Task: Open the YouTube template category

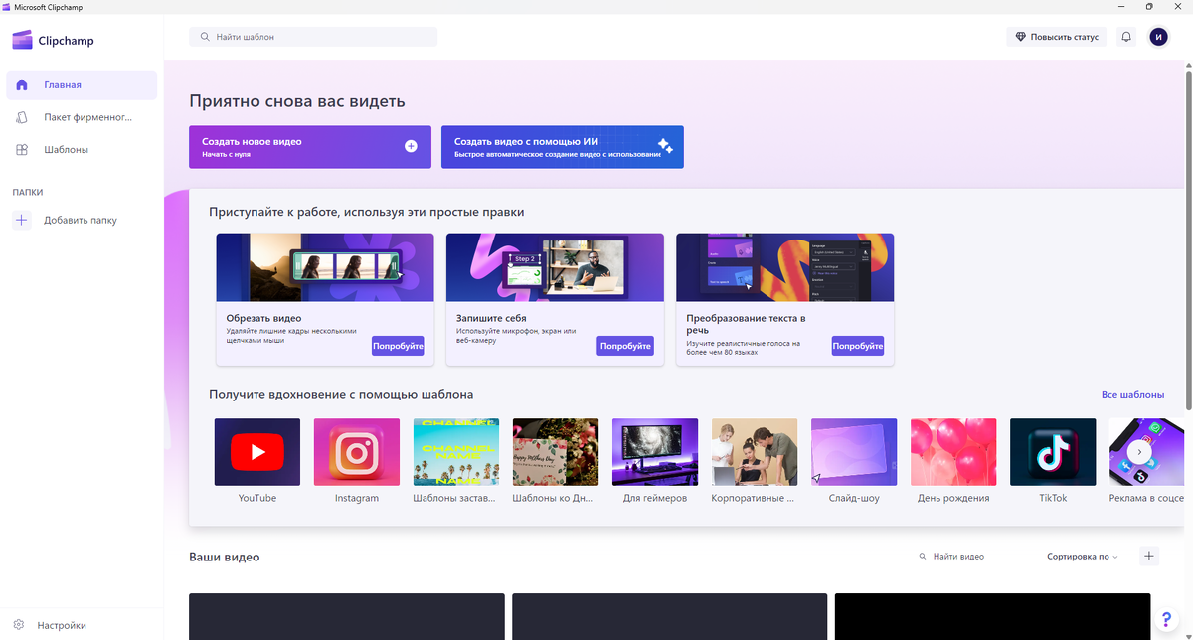Action: [257, 461]
